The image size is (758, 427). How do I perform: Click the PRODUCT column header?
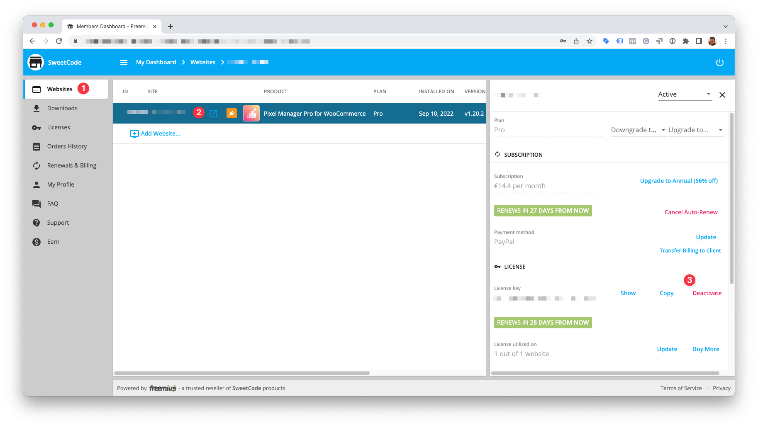pyautogui.click(x=275, y=92)
